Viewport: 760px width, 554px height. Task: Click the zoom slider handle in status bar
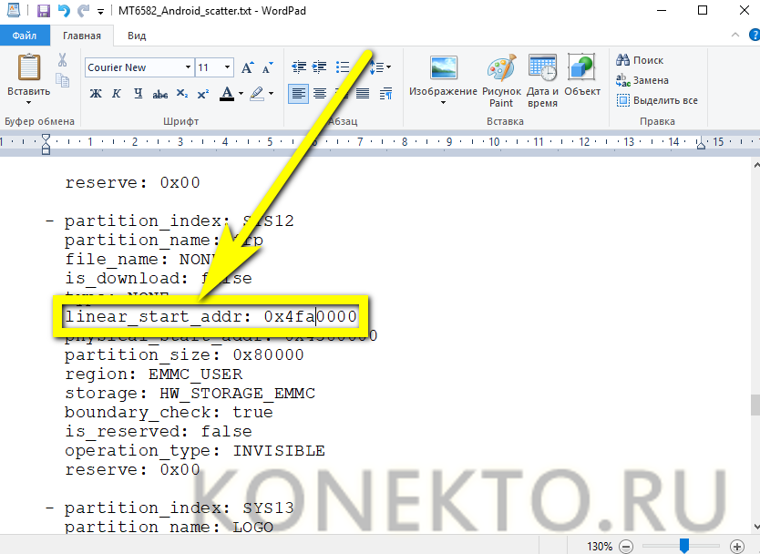tap(683, 545)
